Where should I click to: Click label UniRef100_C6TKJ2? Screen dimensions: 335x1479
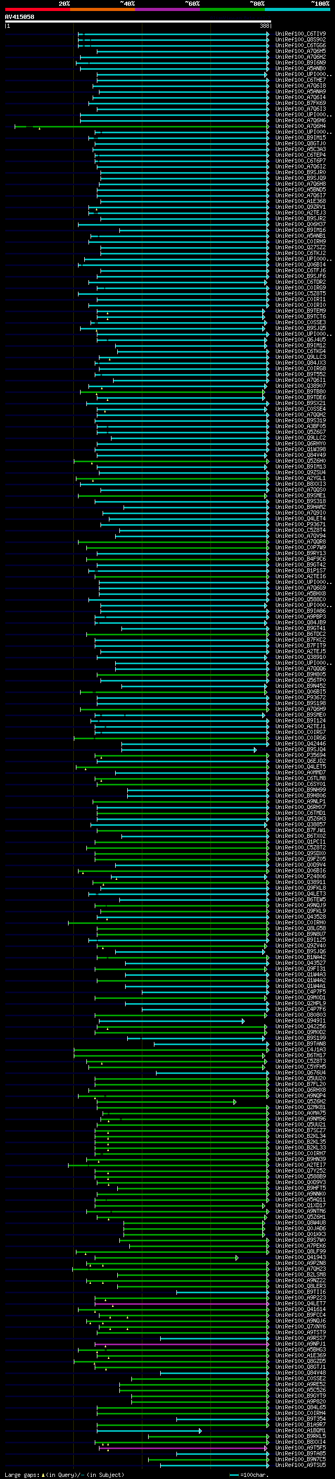300,253
